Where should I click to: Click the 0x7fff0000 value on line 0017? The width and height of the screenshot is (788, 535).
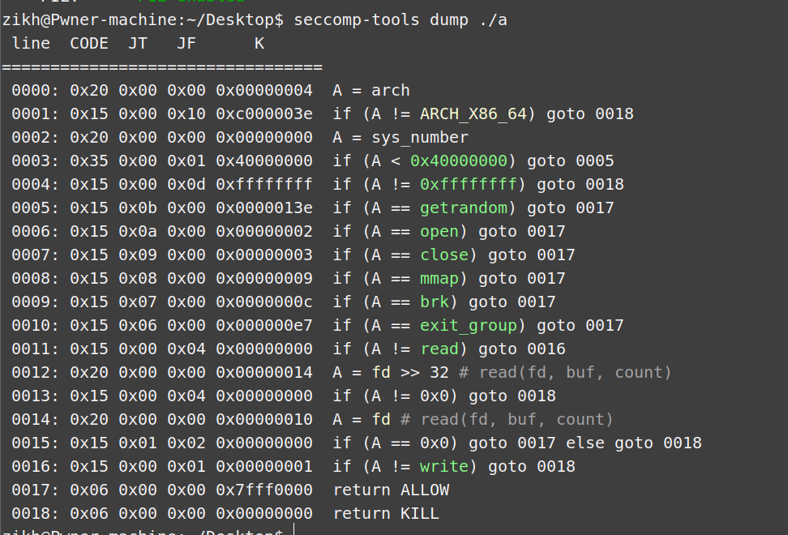click(264, 490)
